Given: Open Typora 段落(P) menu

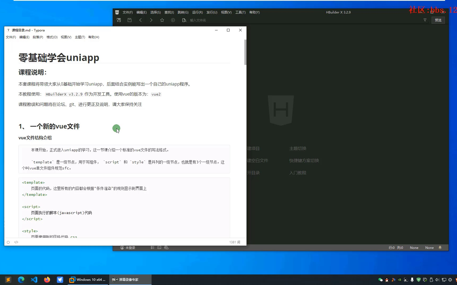Looking at the screenshot, I should (38, 37).
